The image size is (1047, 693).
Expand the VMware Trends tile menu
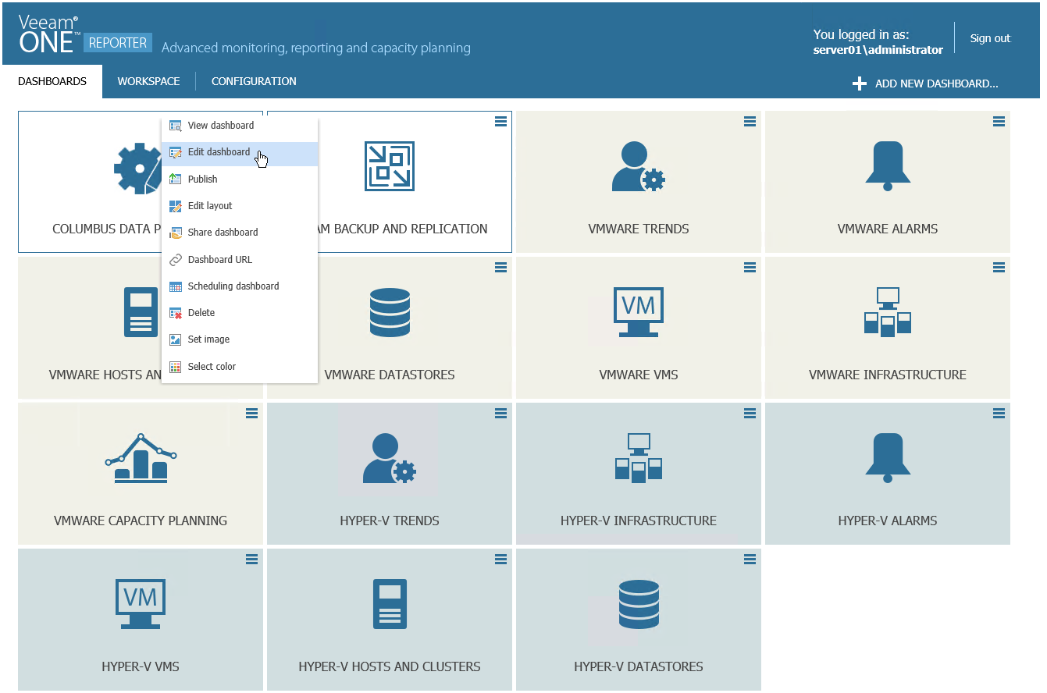point(750,121)
